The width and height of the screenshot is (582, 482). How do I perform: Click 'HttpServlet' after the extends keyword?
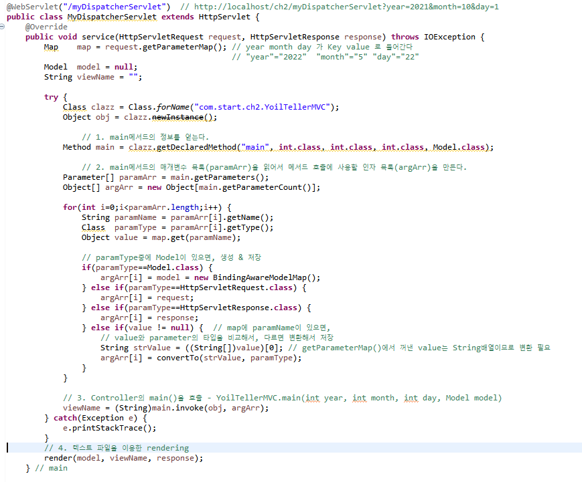click(x=224, y=17)
